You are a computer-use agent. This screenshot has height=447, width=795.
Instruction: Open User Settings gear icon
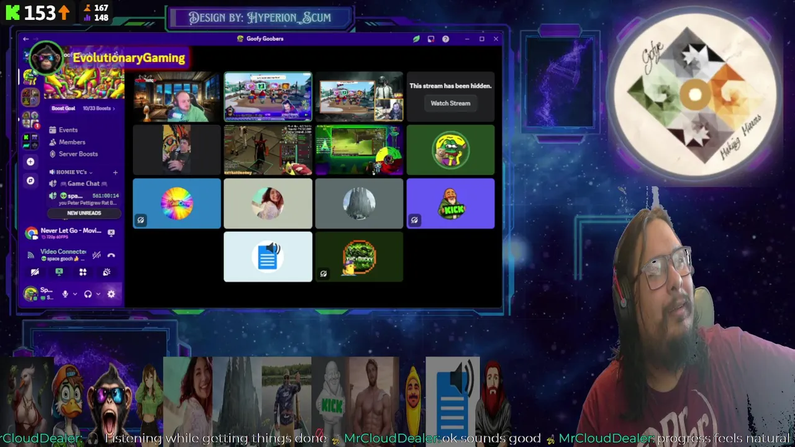111,294
